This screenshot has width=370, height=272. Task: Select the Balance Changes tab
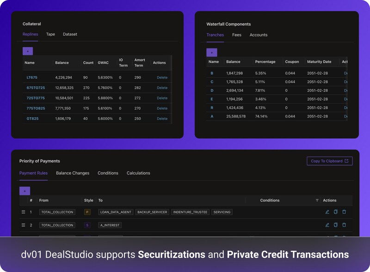[73, 173]
